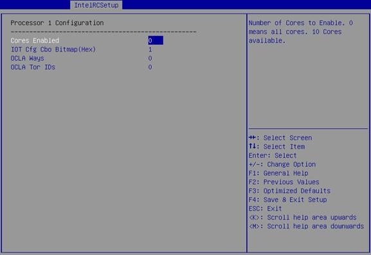Select the Cores Enabled setting
Viewport: 371px width, 255px height.
35,41
